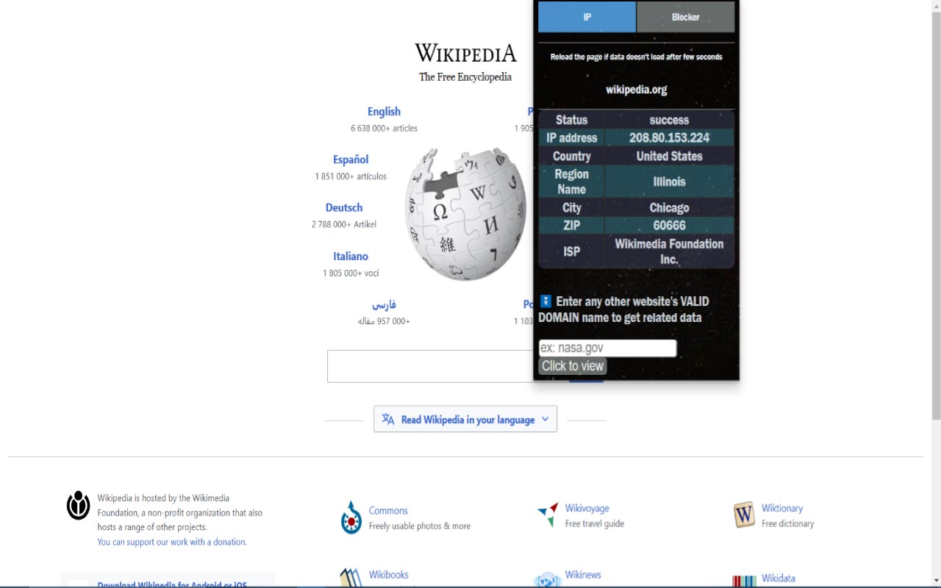Click the Region Name value Illinois
941x588 pixels.
669,182
